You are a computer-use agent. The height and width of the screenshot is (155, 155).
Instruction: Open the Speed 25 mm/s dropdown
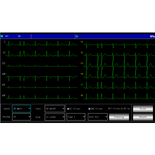(x=21, y=109)
